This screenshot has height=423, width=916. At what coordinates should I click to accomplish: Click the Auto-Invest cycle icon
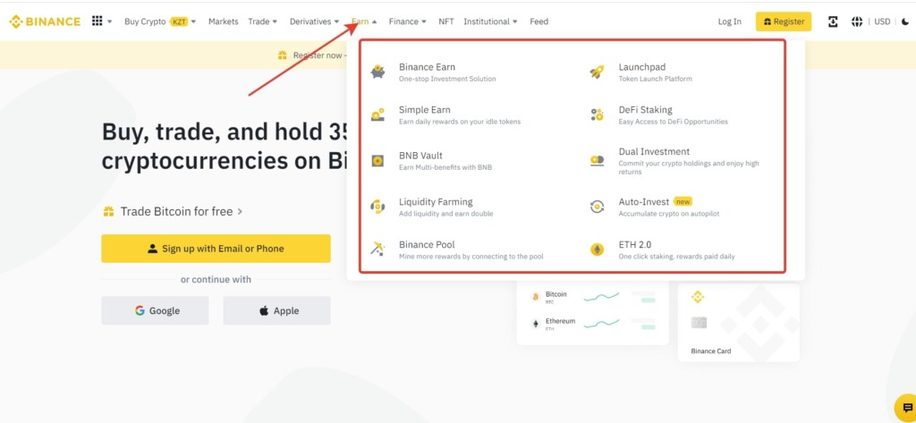(x=597, y=207)
